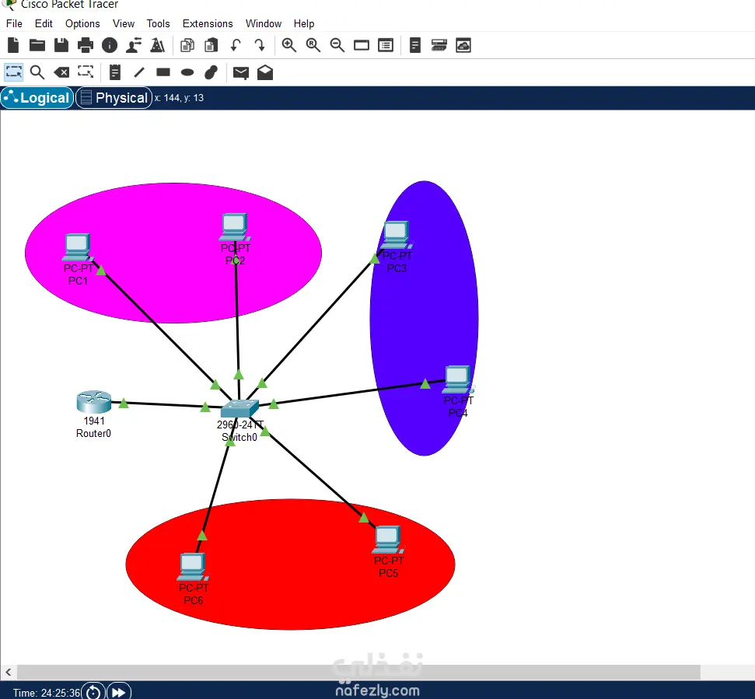
Task: Click the horizontal scrollbar thumb
Action: [x=358, y=672]
